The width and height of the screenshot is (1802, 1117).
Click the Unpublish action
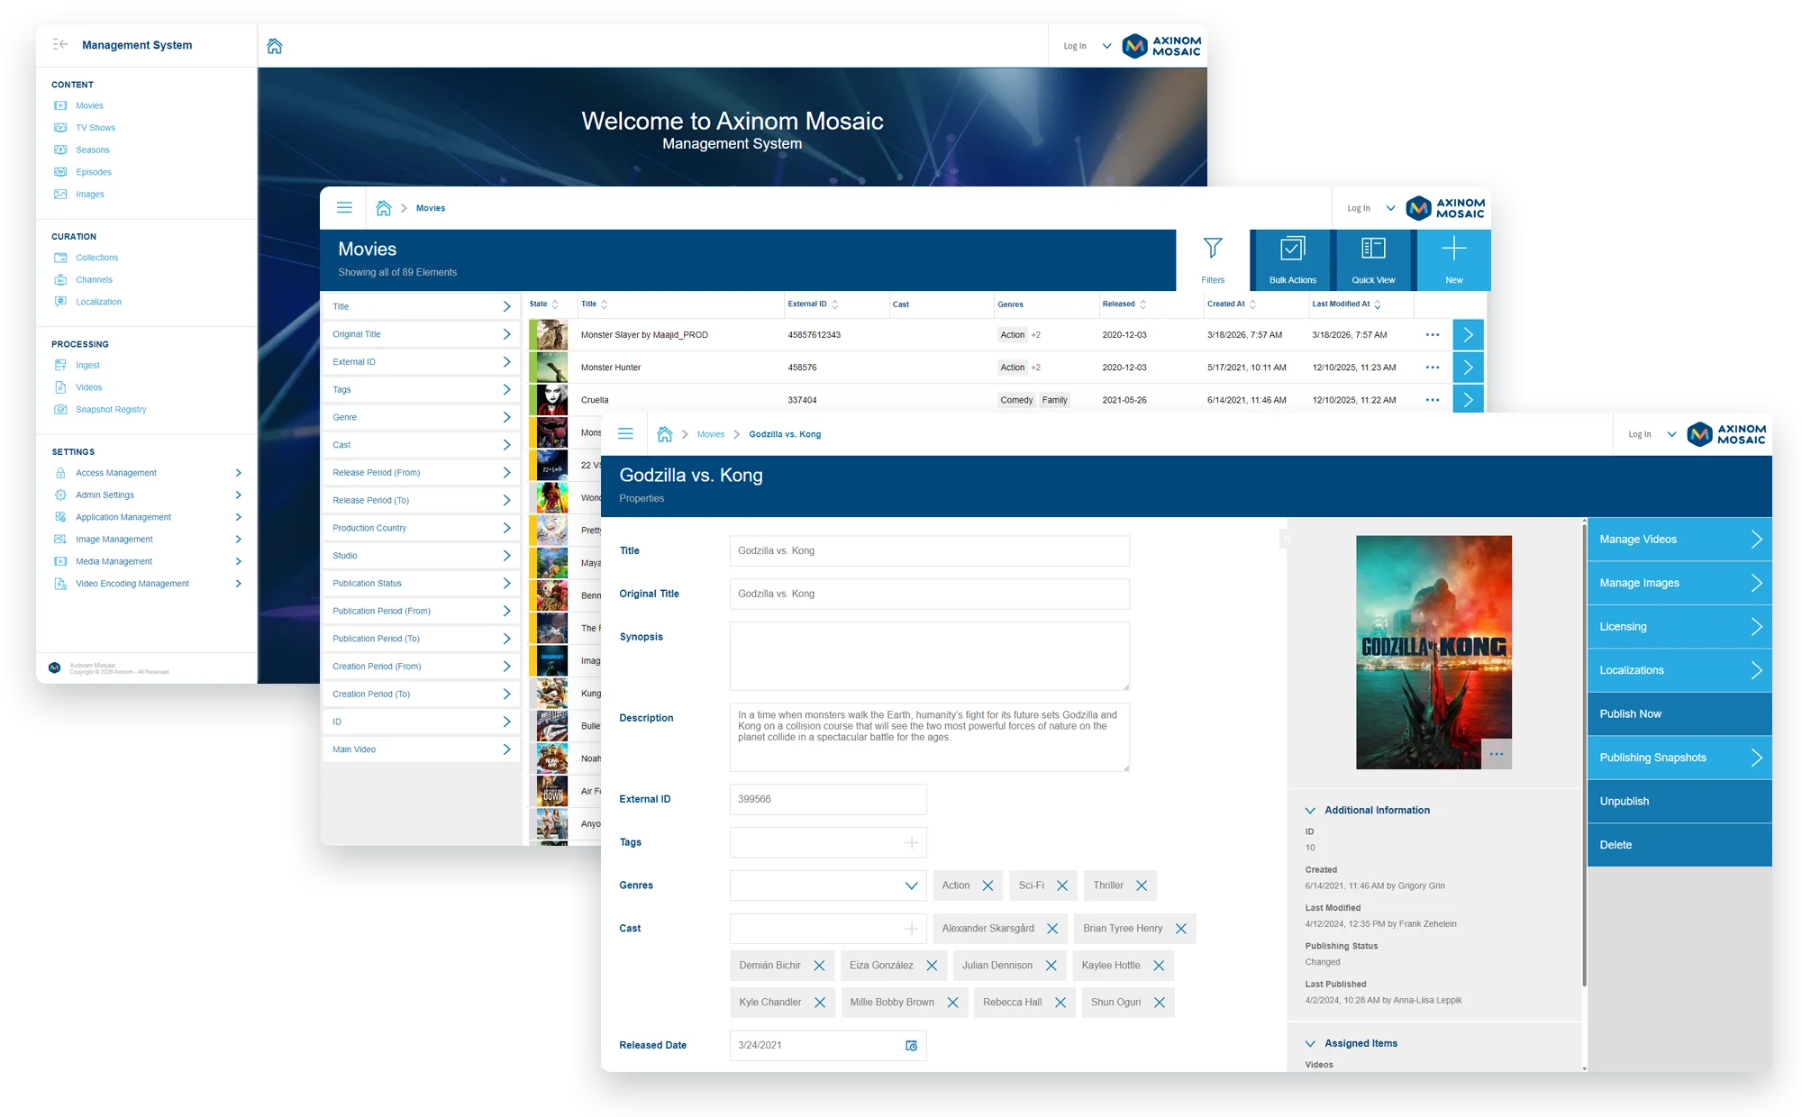coord(1679,802)
